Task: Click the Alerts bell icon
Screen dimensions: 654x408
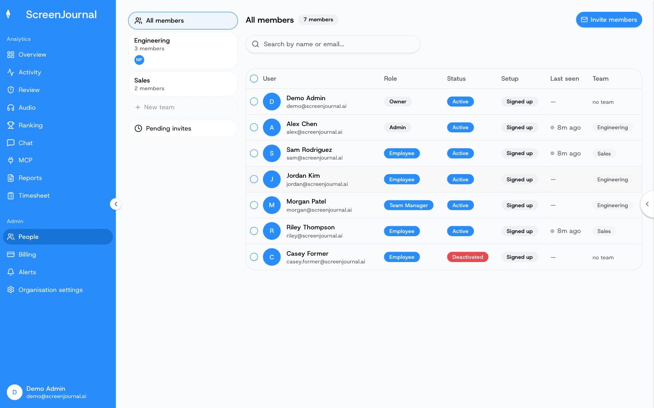Action: tap(11, 272)
